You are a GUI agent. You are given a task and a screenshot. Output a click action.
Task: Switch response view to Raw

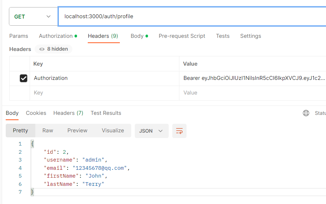coord(48,131)
